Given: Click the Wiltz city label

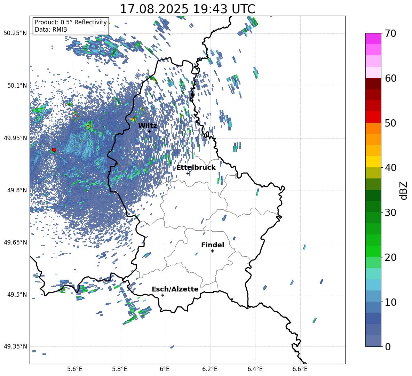Looking at the screenshot, I should tap(148, 126).
